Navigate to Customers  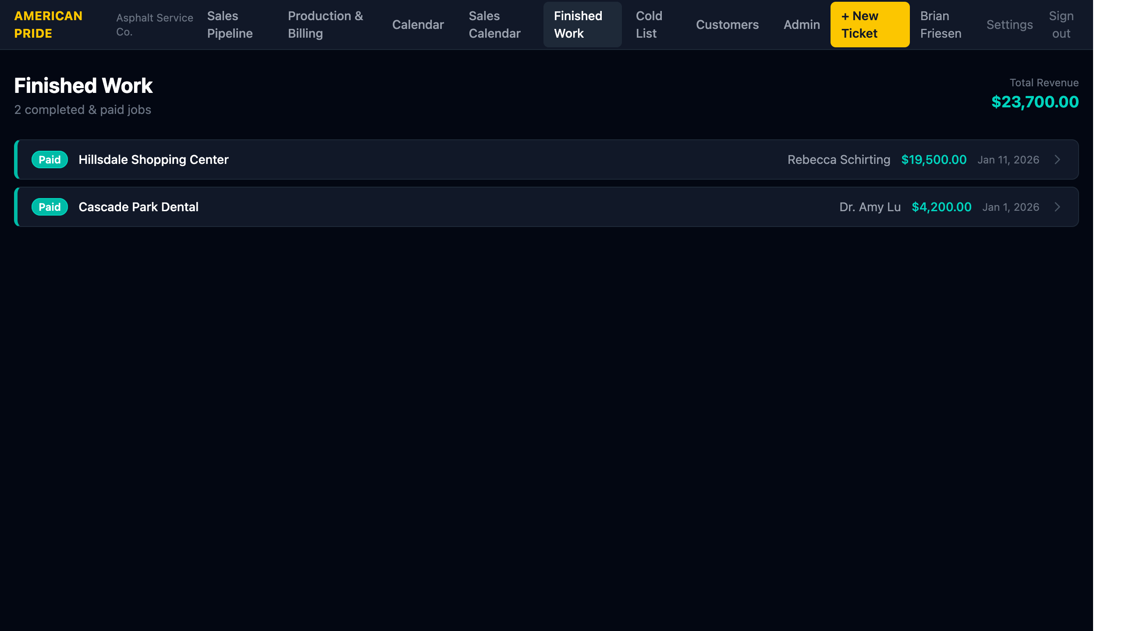click(728, 25)
